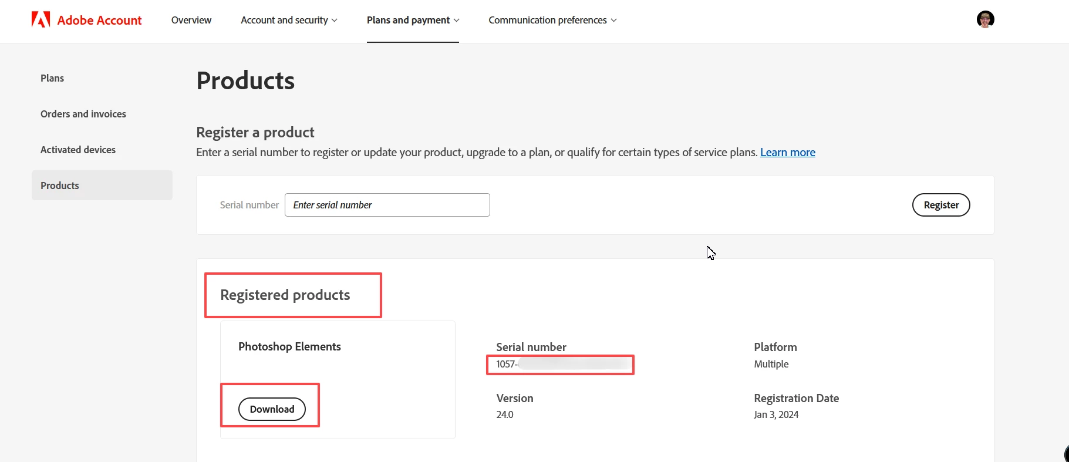The height and width of the screenshot is (462, 1069).
Task: Go to the Overview tab
Action: point(191,20)
